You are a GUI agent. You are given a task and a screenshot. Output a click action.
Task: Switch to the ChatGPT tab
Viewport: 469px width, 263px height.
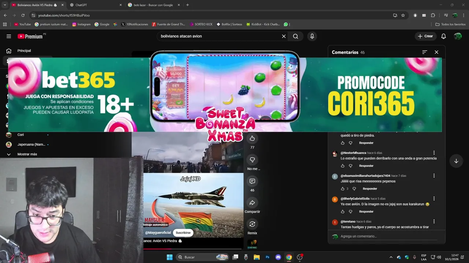(x=95, y=5)
